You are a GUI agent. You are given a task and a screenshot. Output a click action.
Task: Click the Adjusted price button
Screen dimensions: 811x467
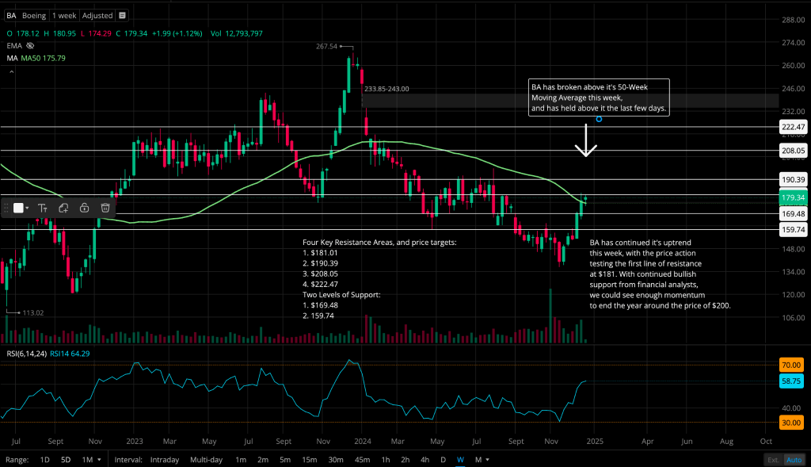(97, 16)
